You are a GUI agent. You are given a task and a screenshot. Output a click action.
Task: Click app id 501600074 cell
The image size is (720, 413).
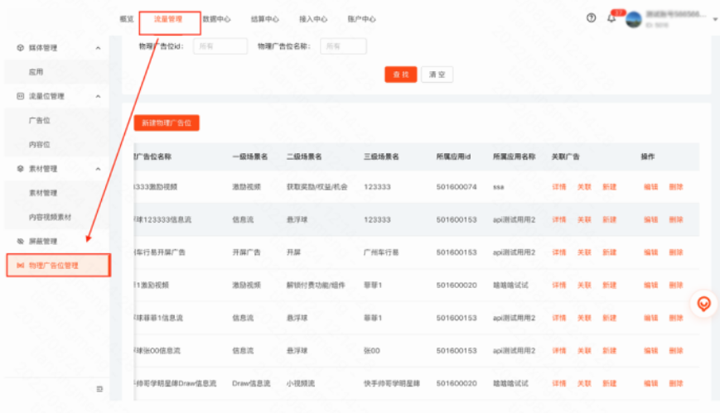(x=457, y=187)
